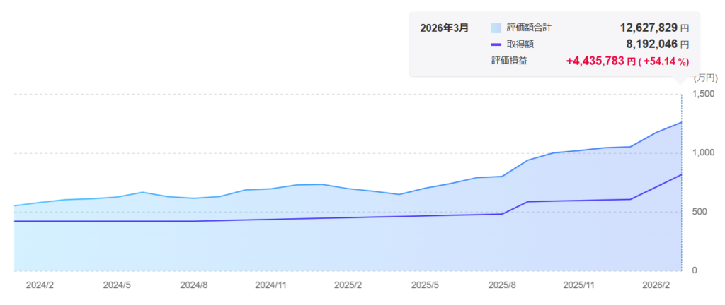Click the 2024/2 x-axis label
This screenshot has width=725, height=305.
coord(40,286)
